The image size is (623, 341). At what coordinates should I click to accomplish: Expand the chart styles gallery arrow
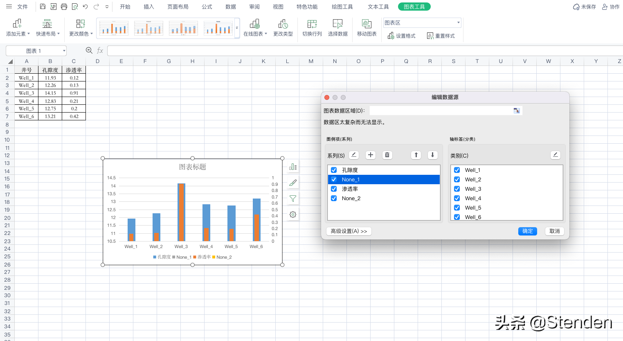(237, 28)
